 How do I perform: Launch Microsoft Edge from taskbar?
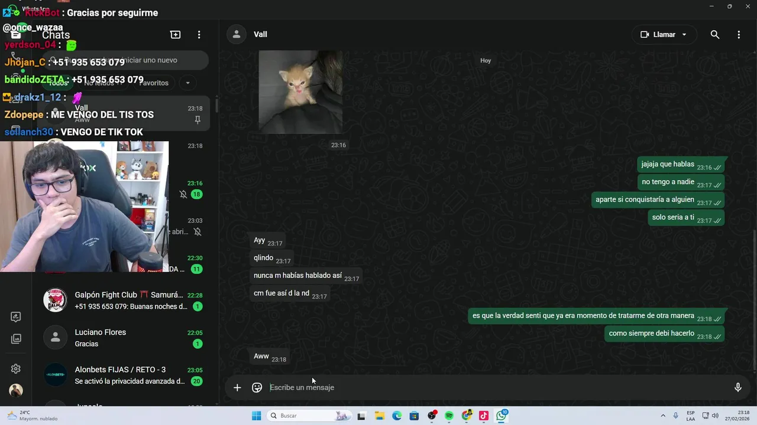[397, 416]
